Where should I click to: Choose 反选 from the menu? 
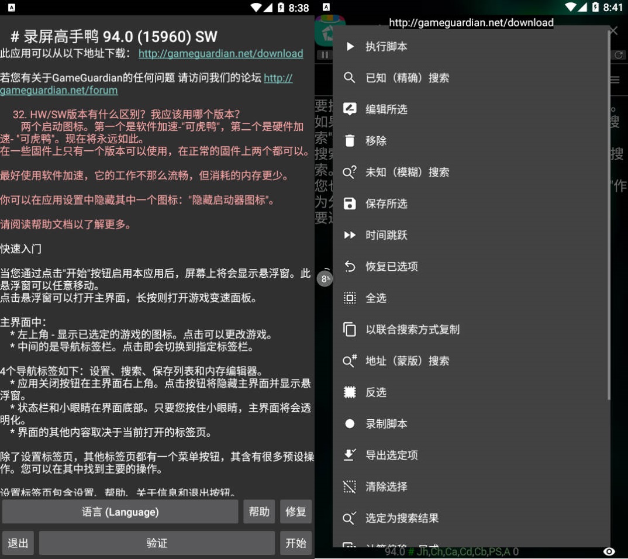pos(471,392)
